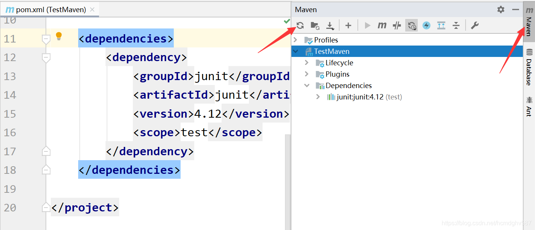Image resolution: width=535 pixels, height=230 pixels.
Task: Click Generate Sources and Update Folders icon
Action: pos(315,25)
